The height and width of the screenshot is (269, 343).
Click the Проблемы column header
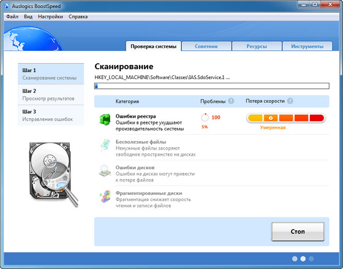[x=213, y=101]
